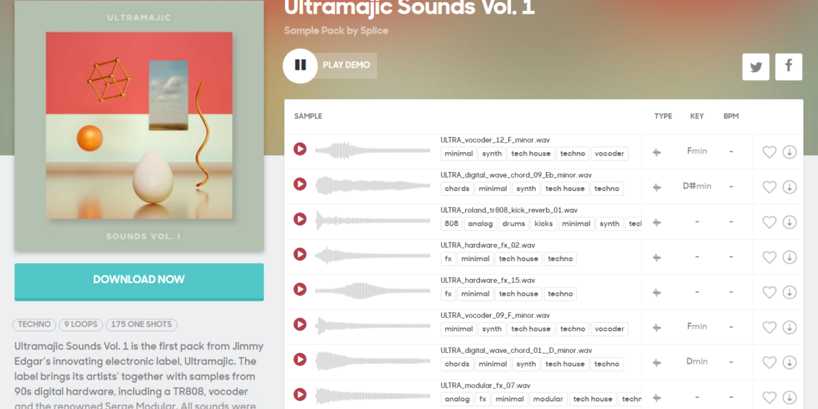The height and width of the screenshot is (409, 818).
Task: Play ULTRA_vocoder_12_F_minor.wav sample
Action: tap(300, 149)
